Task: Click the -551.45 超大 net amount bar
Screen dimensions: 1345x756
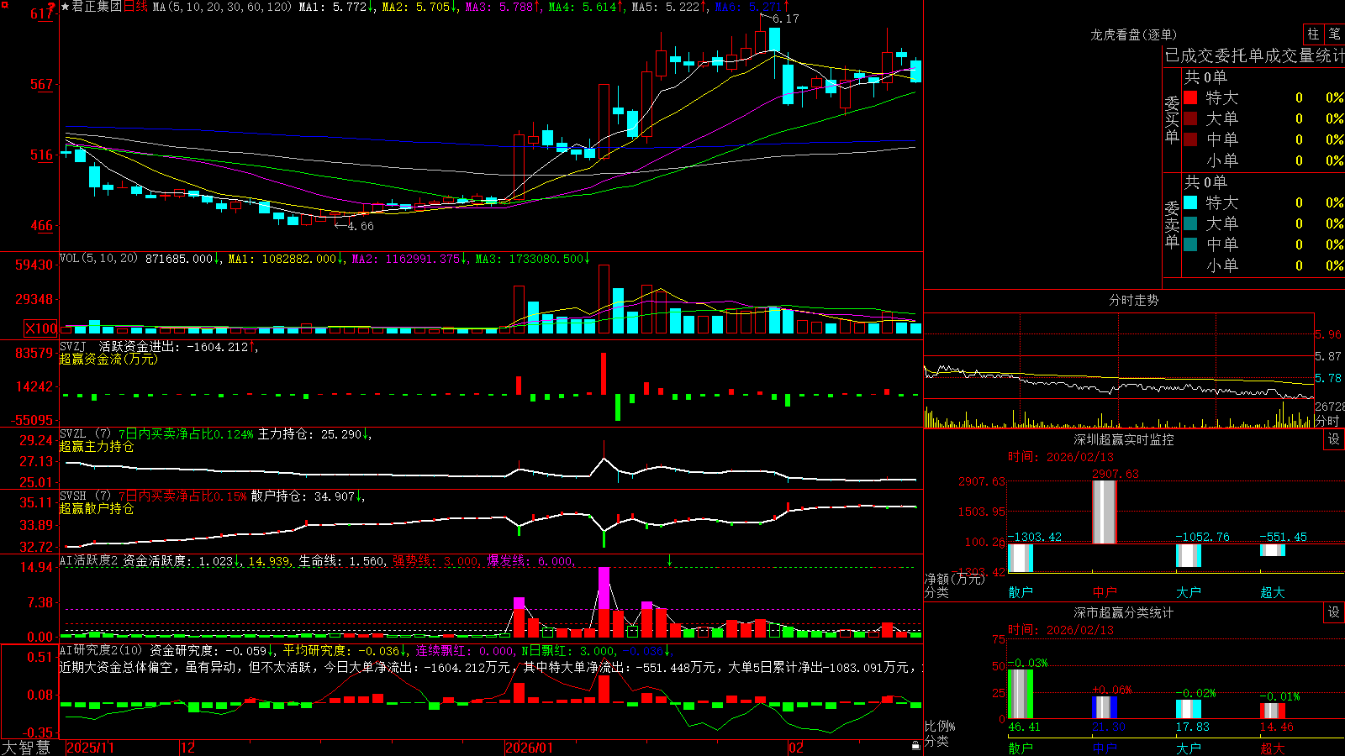Action: [1273, 549]
